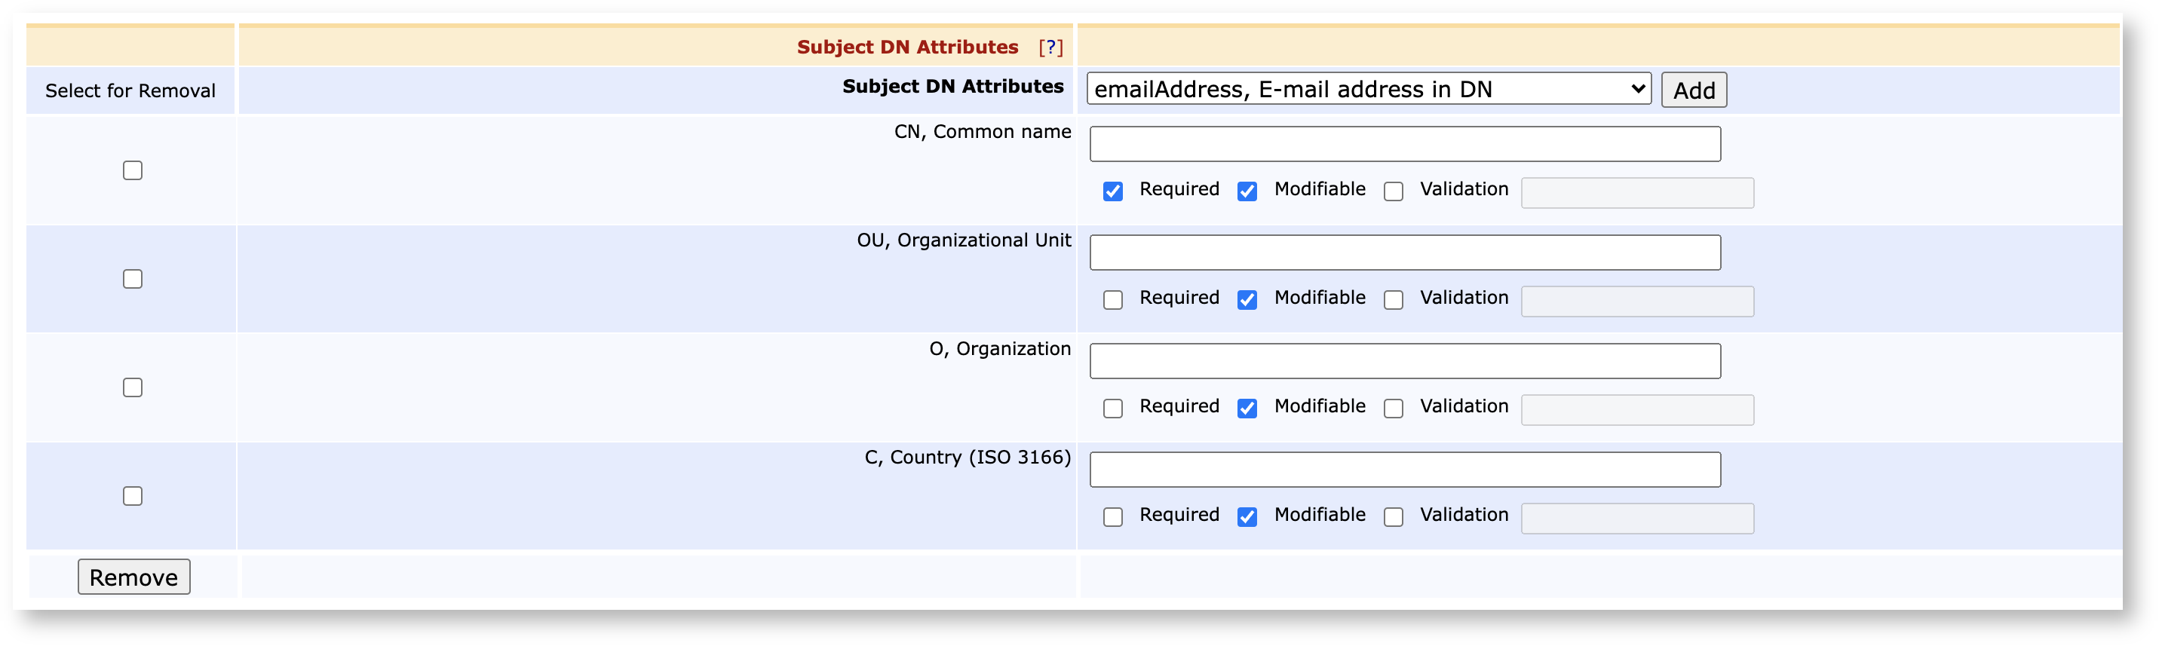The image size is (2159, 646).
Task: Uncheck Required for CN, Common name
Action: [x=1112, y=191]
